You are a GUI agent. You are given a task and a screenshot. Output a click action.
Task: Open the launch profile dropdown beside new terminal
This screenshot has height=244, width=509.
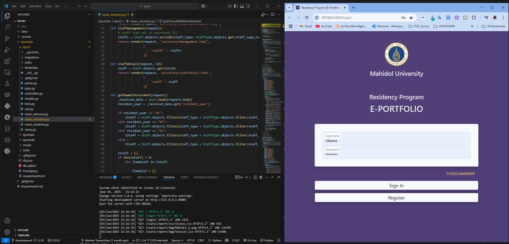click(250, 177)
